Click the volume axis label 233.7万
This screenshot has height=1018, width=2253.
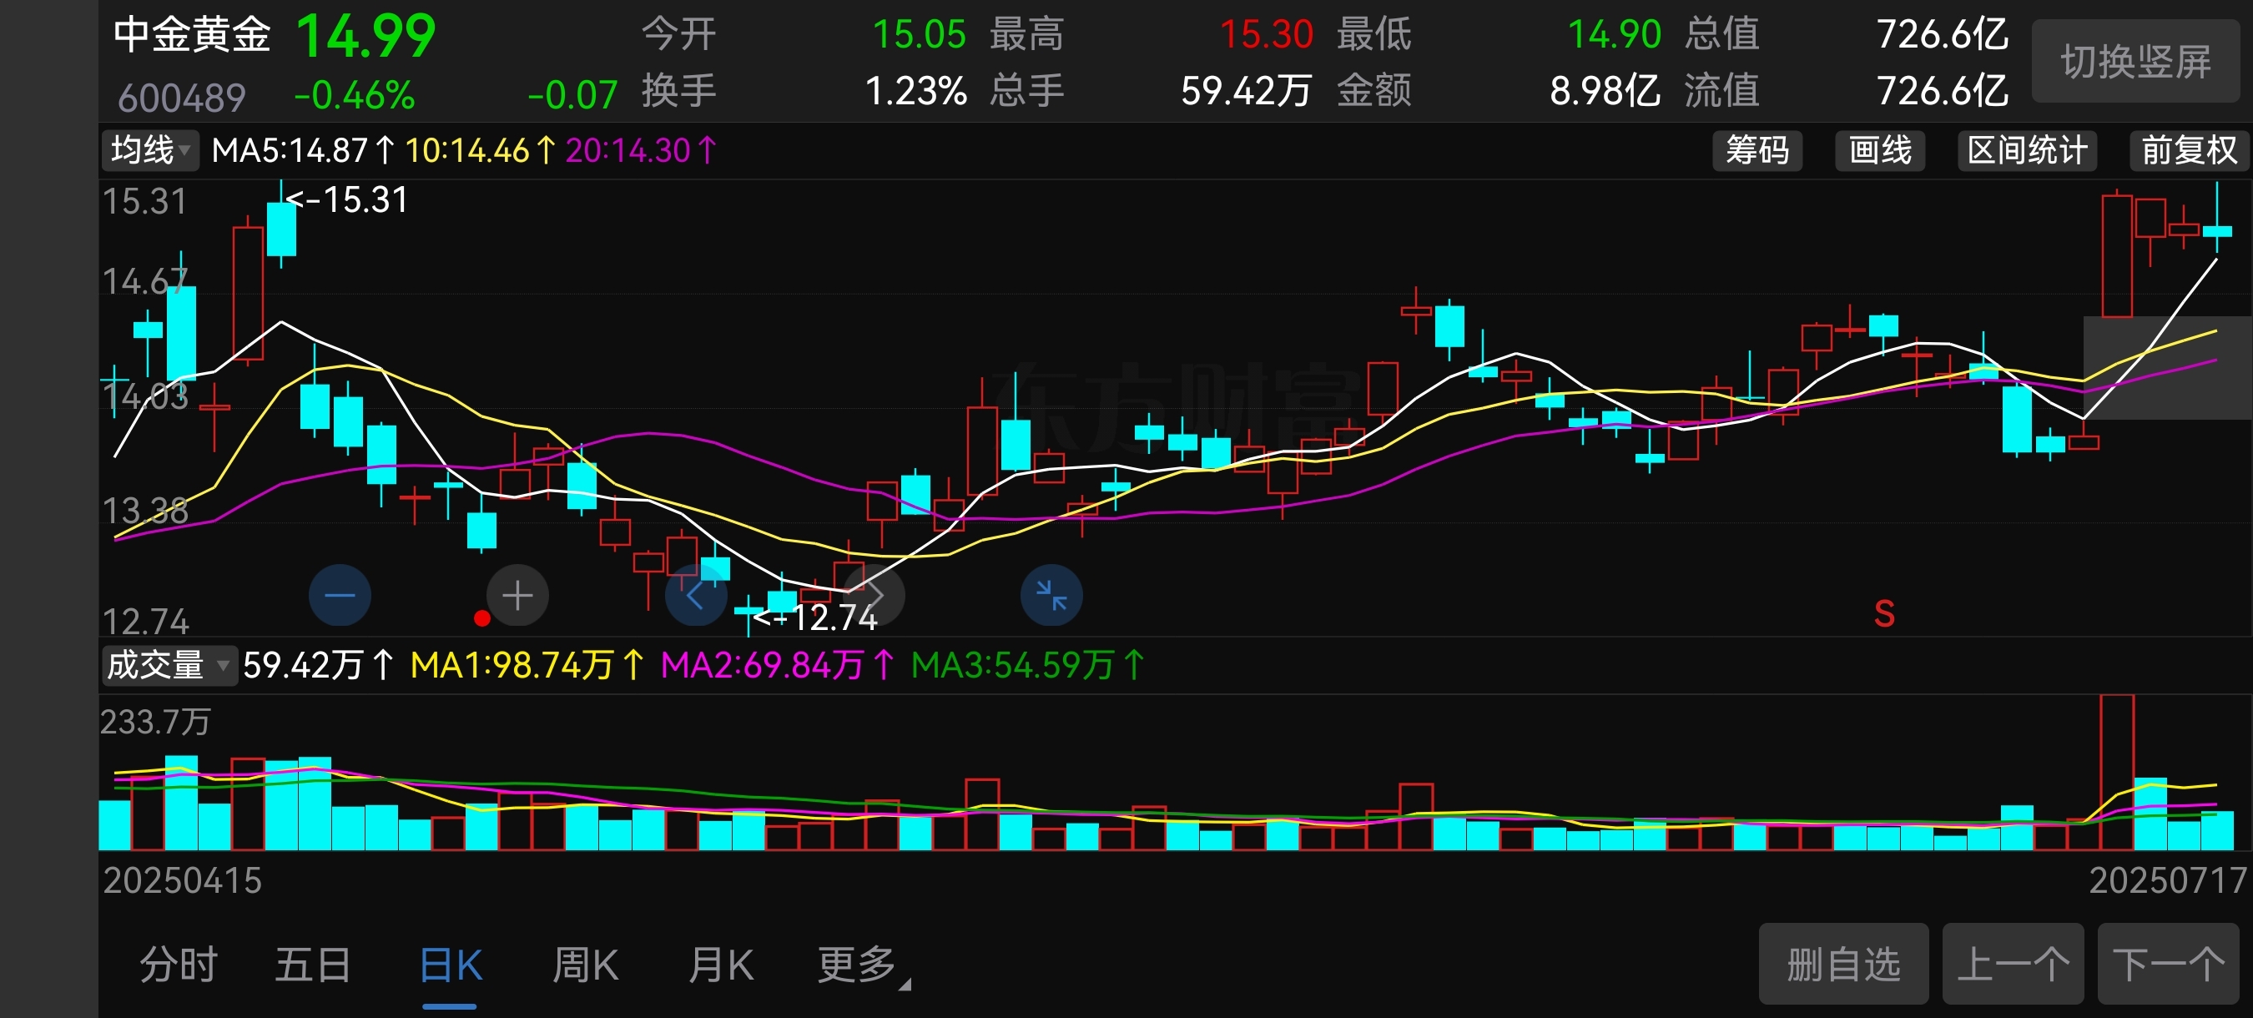pyautogui.click(x=156, y=722)
